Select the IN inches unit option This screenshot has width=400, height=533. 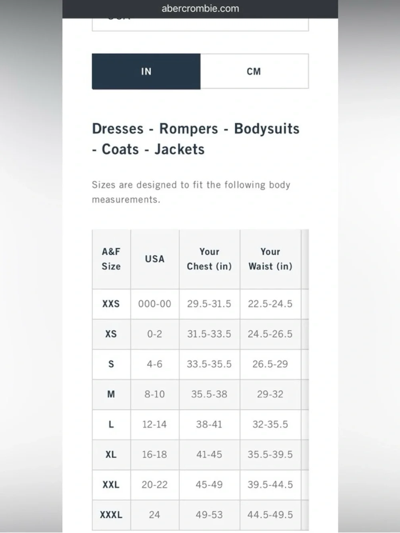tap(146, 71)
